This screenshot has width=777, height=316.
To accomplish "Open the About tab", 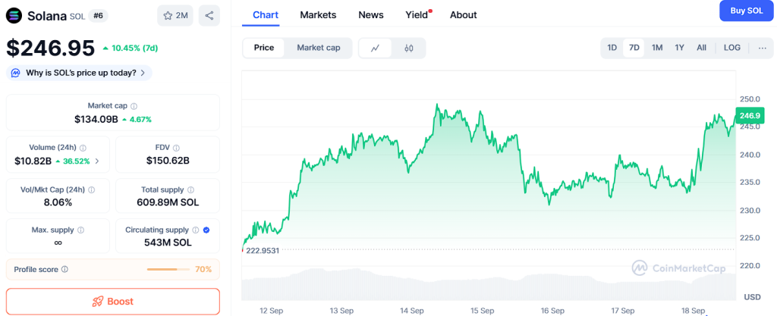I will 464,15.
